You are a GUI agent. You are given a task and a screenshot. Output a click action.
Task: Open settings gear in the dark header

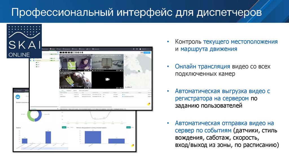click(137, 49)
